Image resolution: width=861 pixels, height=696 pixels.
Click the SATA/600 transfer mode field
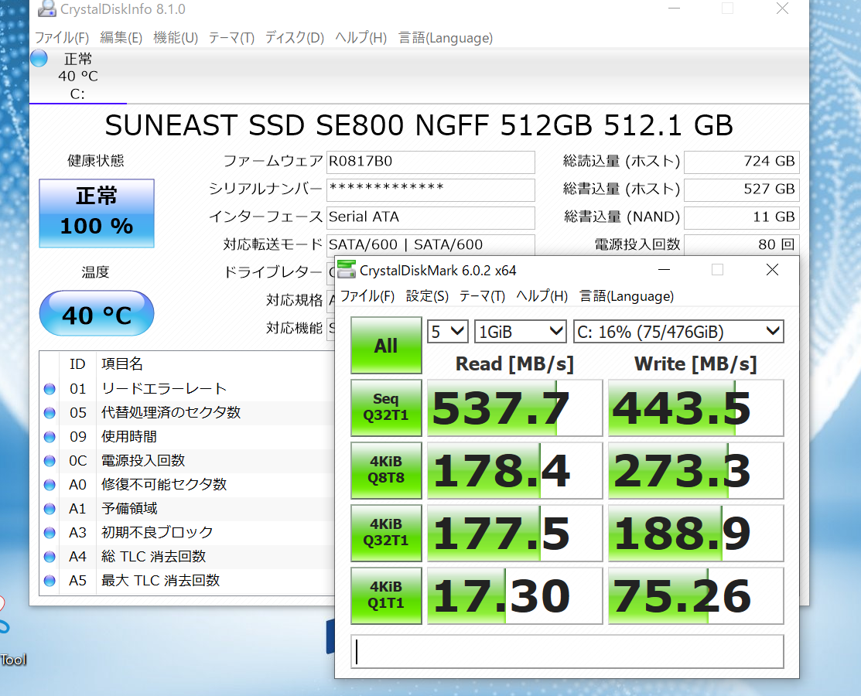(430, 245)
